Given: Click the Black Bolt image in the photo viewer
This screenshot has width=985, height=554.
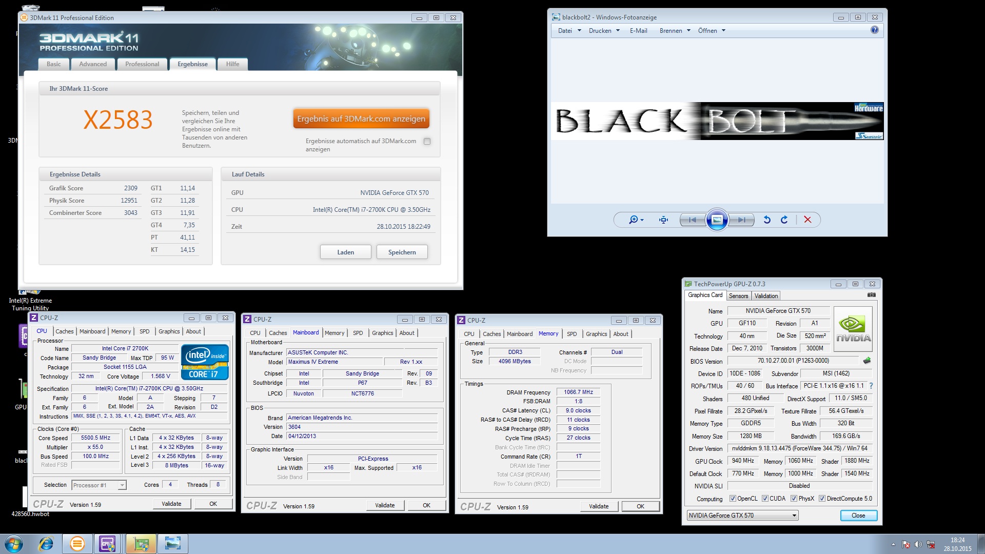Looking at the screenshot, I should 717,121.
